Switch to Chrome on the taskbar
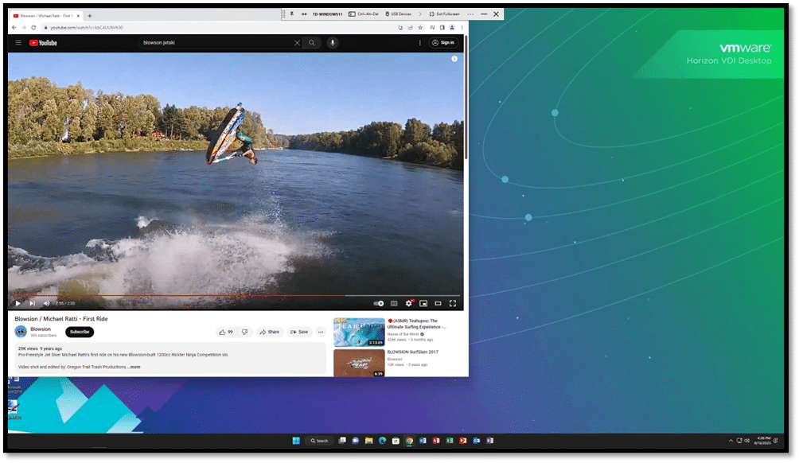Image resolution: width=799 pixels, height=463 pixels. pyautogui.click(x=409, y=441)
